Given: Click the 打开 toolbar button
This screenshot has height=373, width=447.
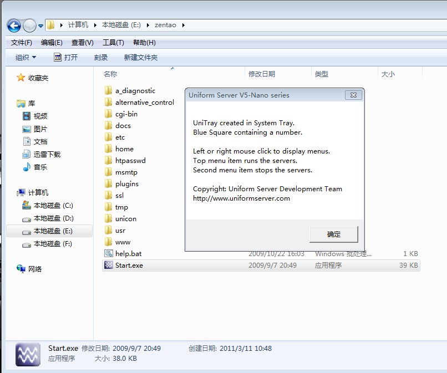Looking at the screenshot, I should 66,58.
